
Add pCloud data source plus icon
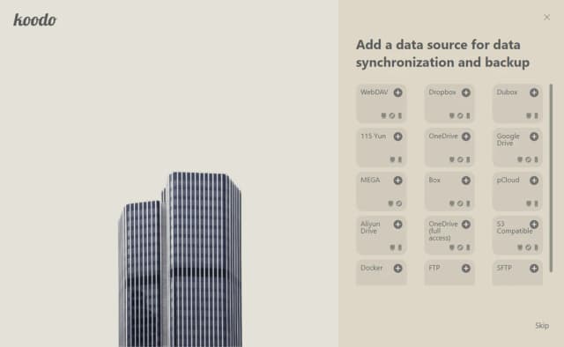click(x=534, y=181)
